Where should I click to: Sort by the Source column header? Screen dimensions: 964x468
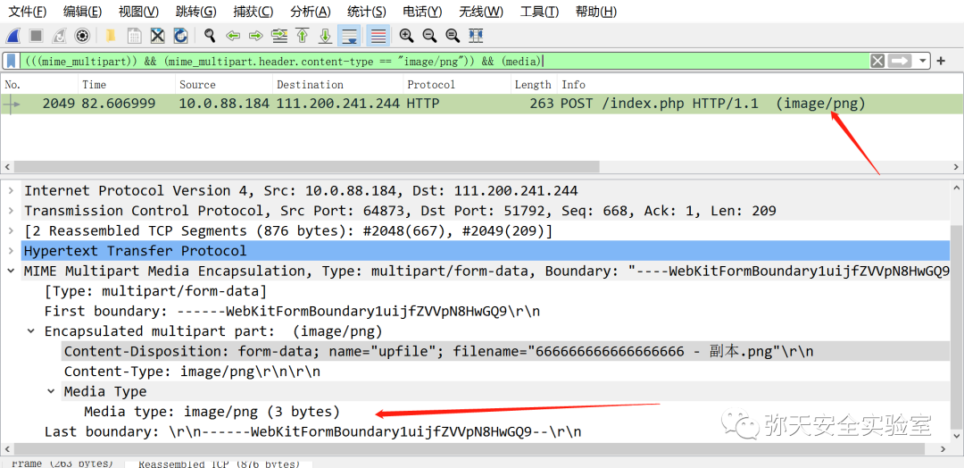(x=224, y=85)
